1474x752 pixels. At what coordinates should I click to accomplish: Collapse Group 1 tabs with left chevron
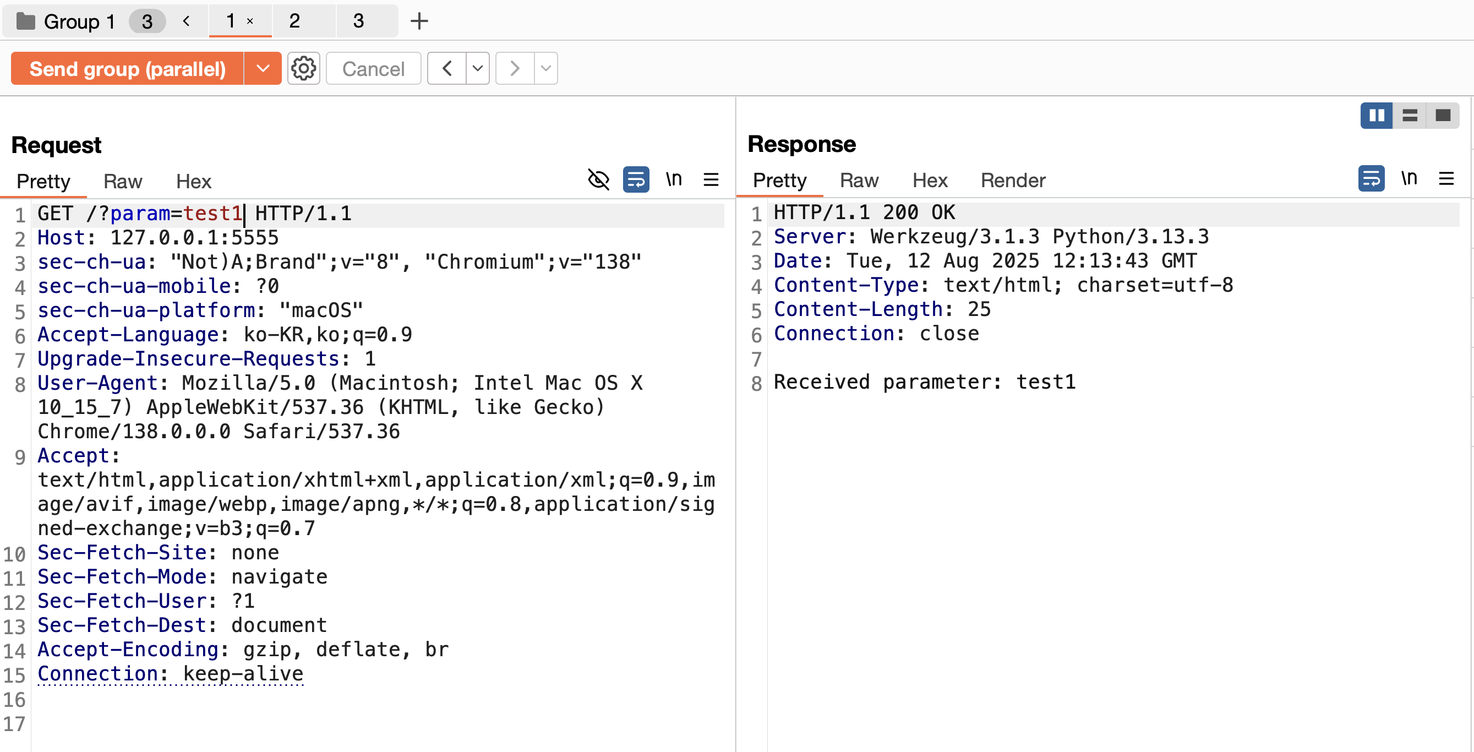tap(186, 21)
